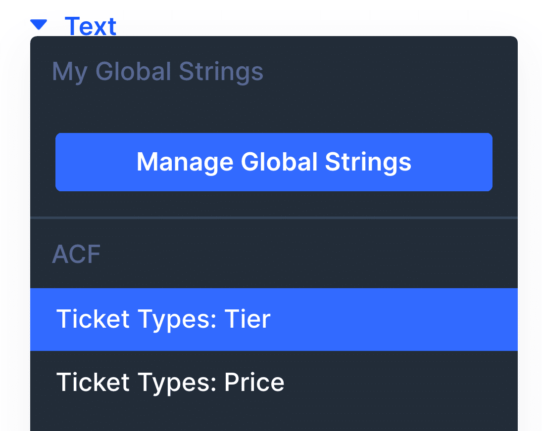Click the downward blue triangle icon
The height and width of the screenshot is (431, 542).
pos(39,25)
